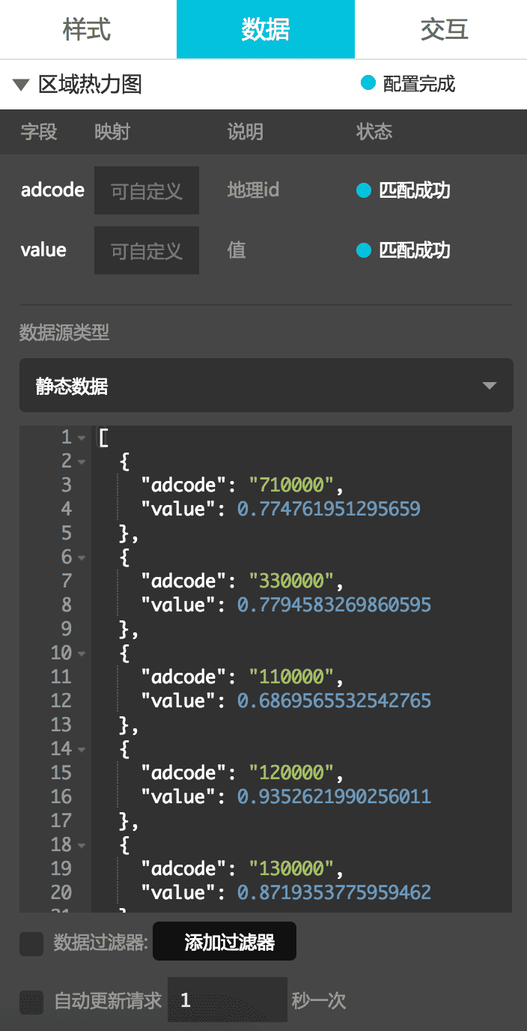
Task: Open the 静态数据 data source dropdown
Action: [x=266, y=386]
